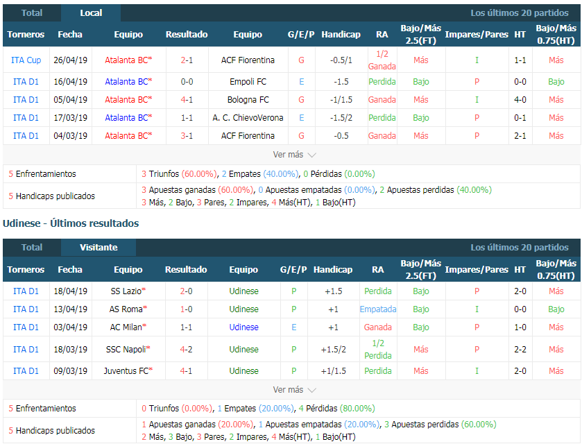Open the Juventus FC team link
Viewport: 582px width, 444px height.
(128, 371)
